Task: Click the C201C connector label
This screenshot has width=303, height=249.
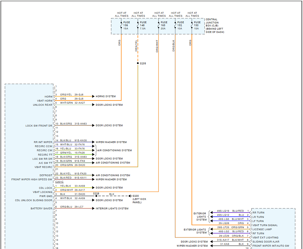Action: pos(59,182)
